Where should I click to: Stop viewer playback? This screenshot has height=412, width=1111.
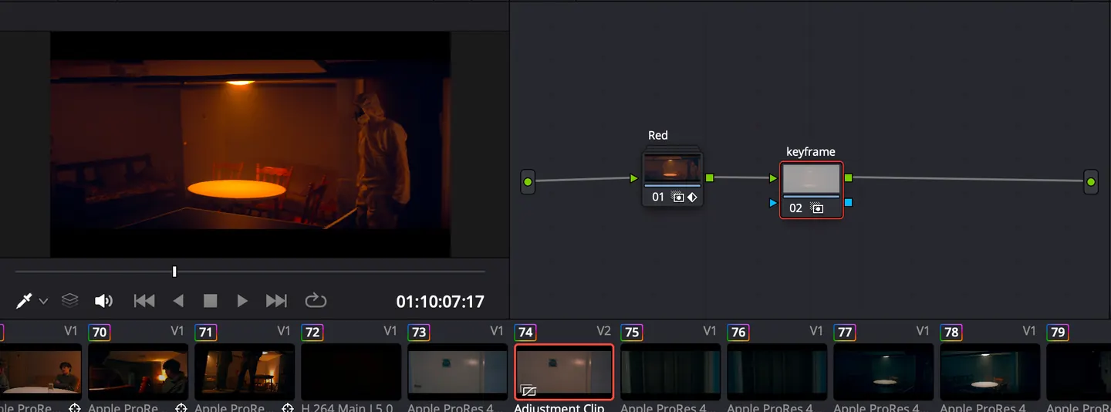tap(210, 301)
